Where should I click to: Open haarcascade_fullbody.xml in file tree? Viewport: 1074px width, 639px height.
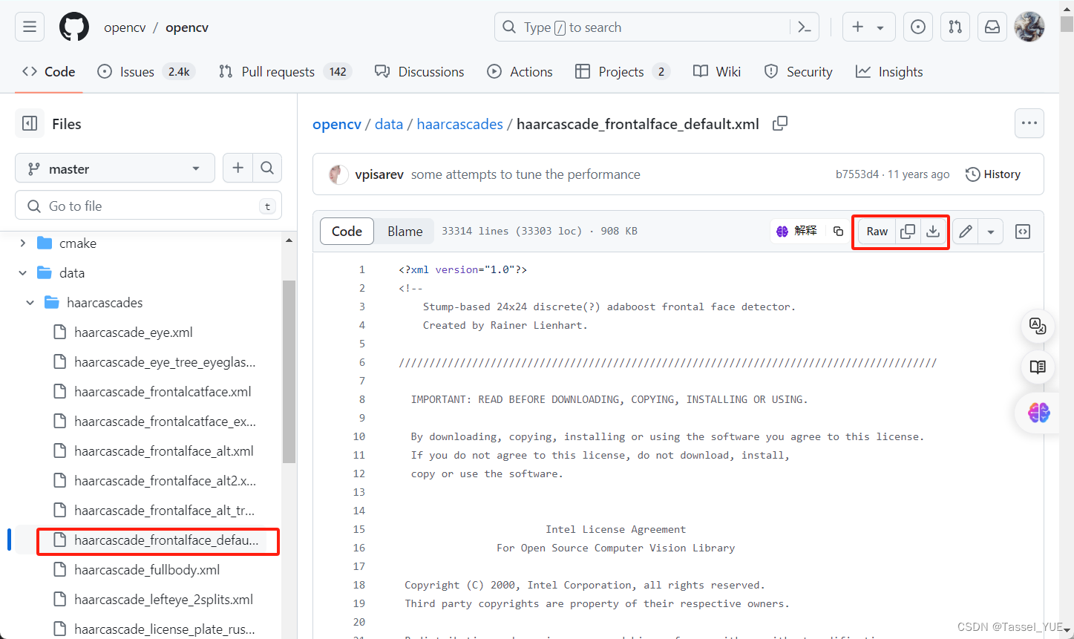pyautogui.click(x=148, y=569)
